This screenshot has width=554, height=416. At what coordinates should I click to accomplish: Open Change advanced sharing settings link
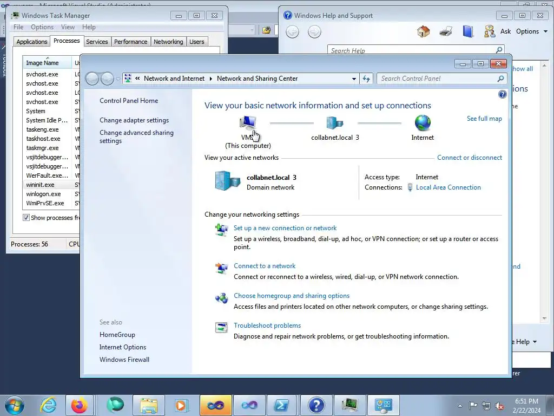tap(136, 136)
